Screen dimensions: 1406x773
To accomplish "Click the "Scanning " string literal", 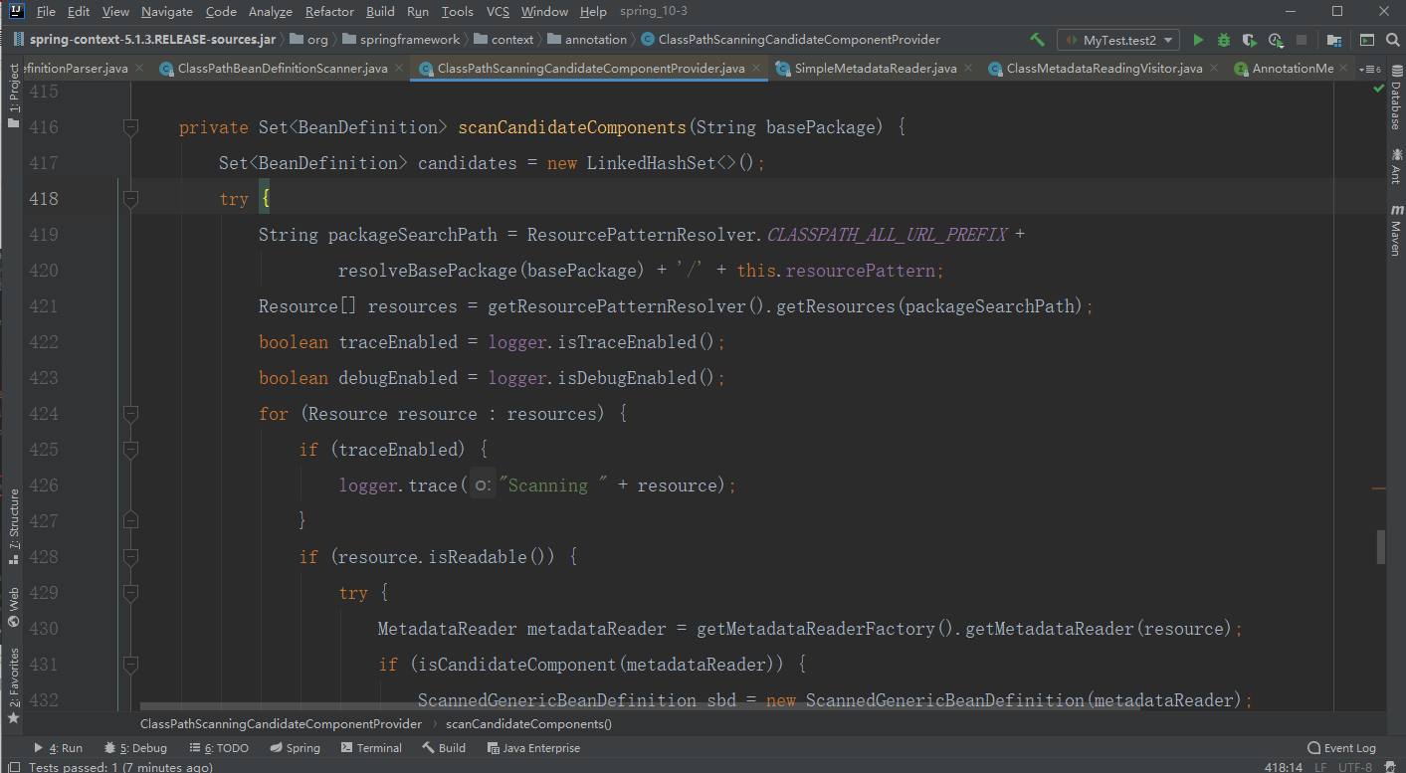I will 553,485.
